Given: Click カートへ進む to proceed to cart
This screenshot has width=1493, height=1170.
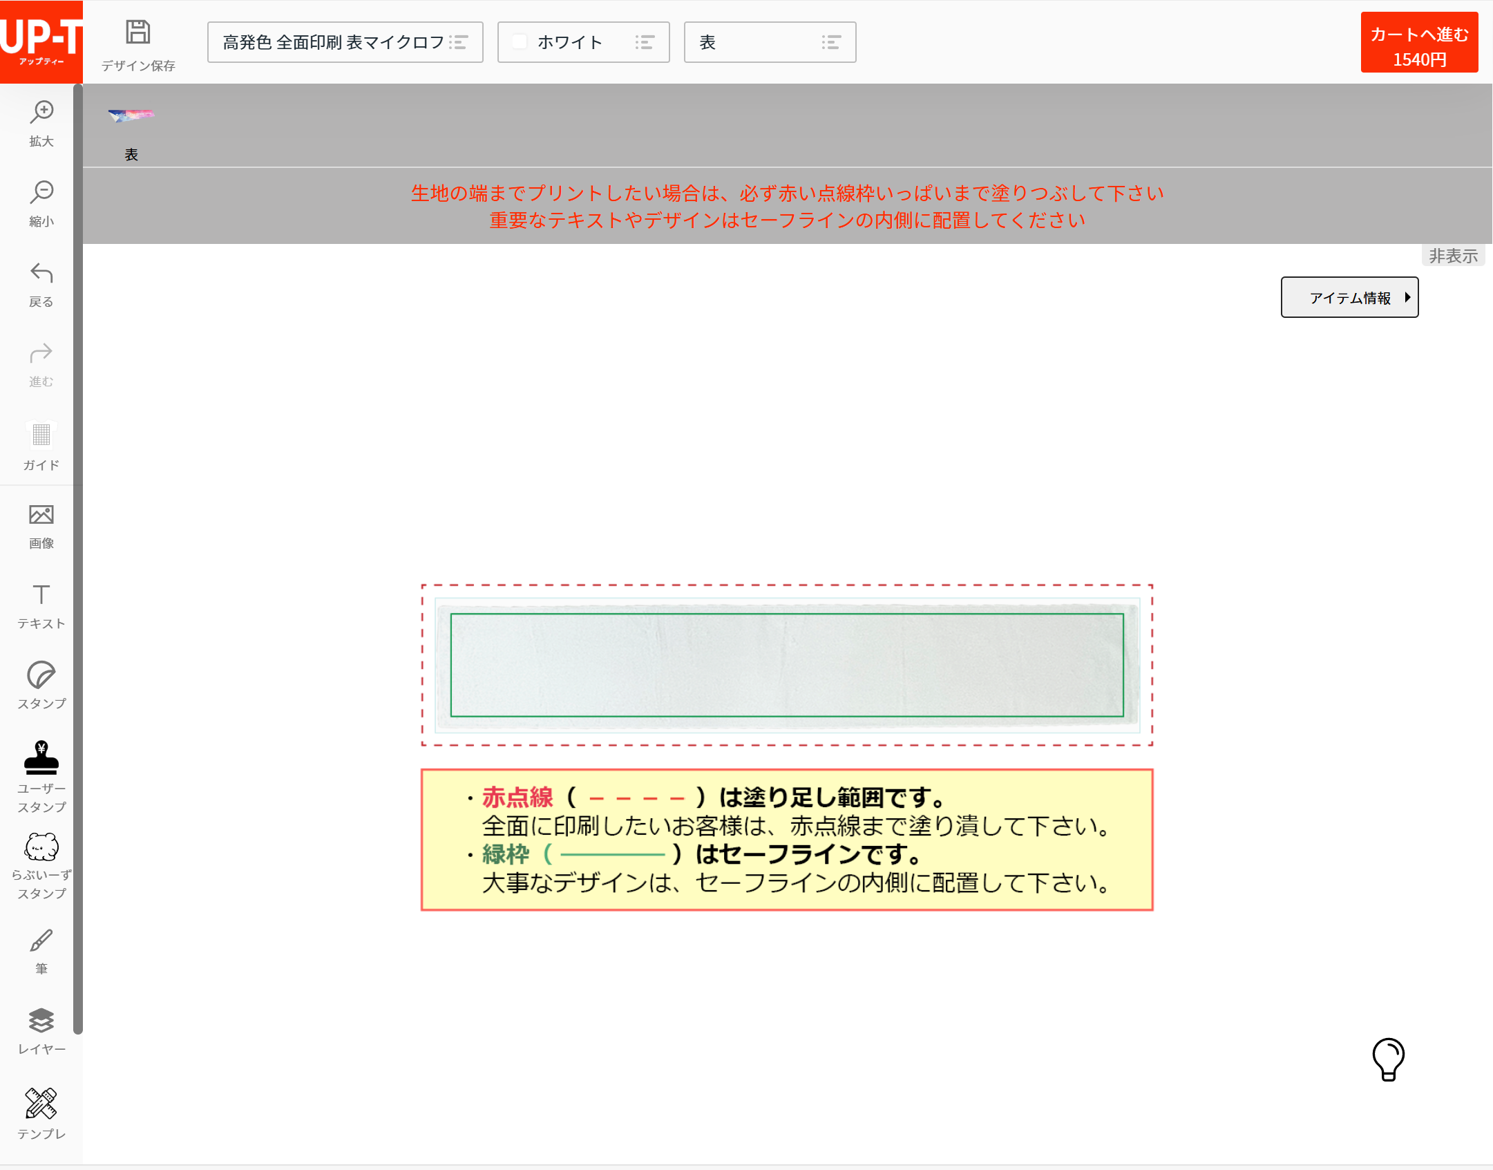Looking at the screenshot, I should pos(1418,42).
